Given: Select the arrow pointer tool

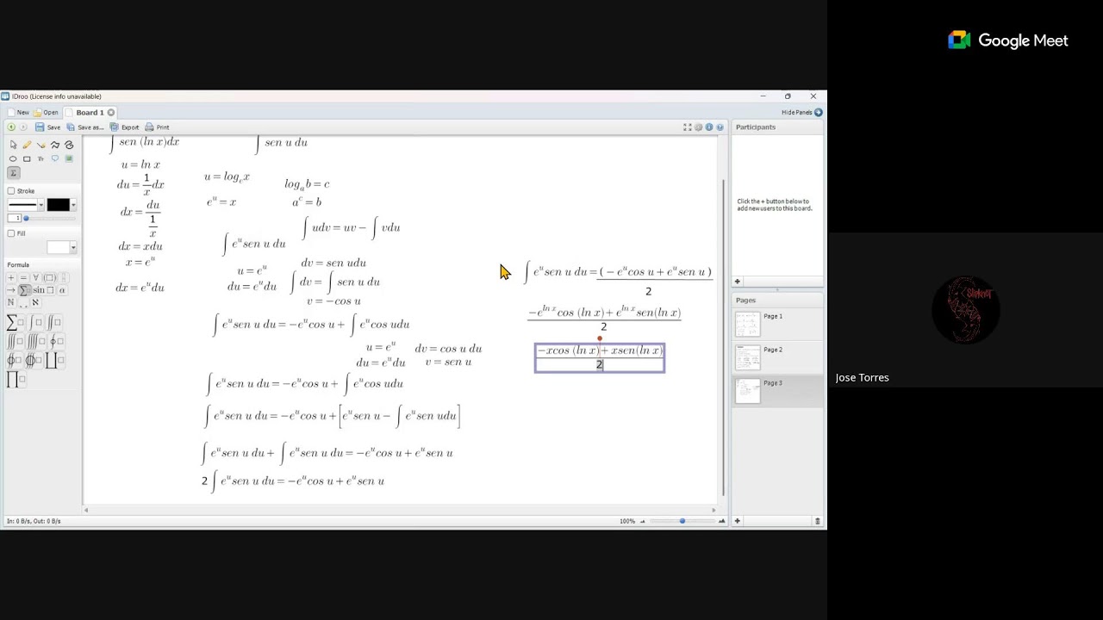Looking at the screenshot, I should (13, 145).
